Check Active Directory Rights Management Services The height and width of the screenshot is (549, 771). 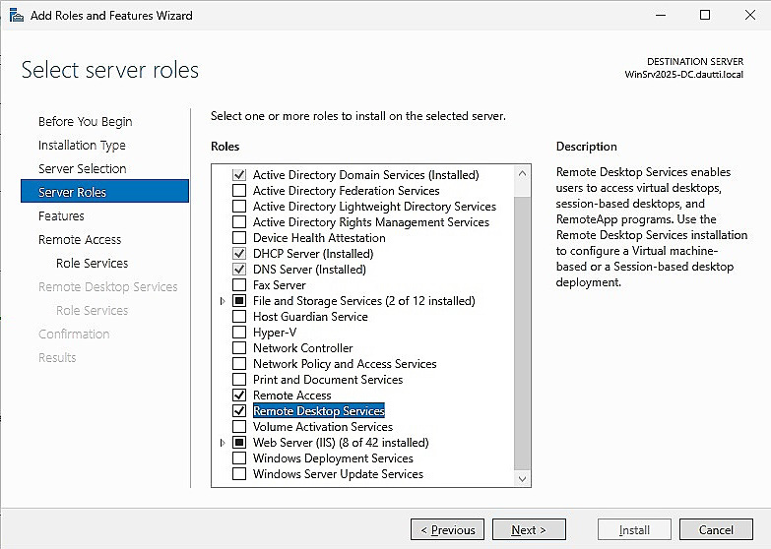tap(239, 222)
